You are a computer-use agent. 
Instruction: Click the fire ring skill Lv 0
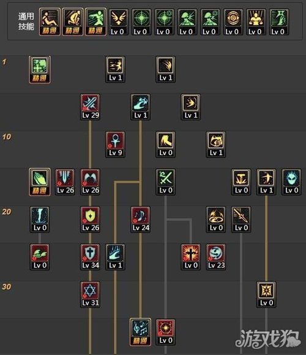(x=216, y=219)
